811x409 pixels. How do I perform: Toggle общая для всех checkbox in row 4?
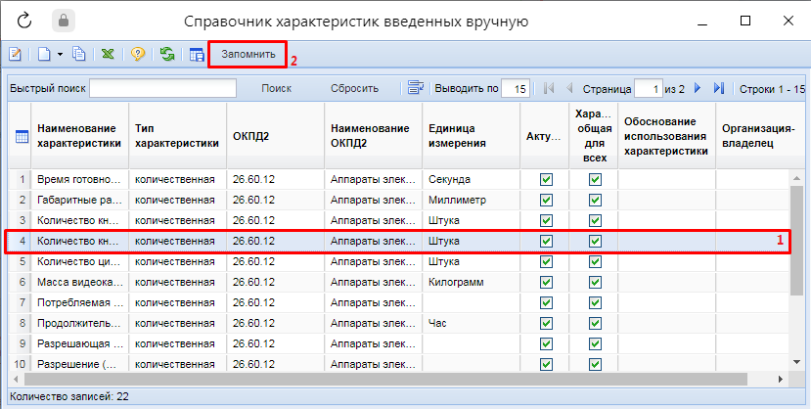[594, 241]
